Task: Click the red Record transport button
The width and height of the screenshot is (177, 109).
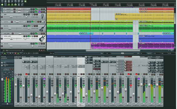Action: click(15, 53)
